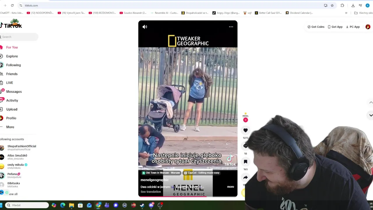The image size is (373, 210).
Task: Bookmark this page with the star icon
Action: (332, 6)
